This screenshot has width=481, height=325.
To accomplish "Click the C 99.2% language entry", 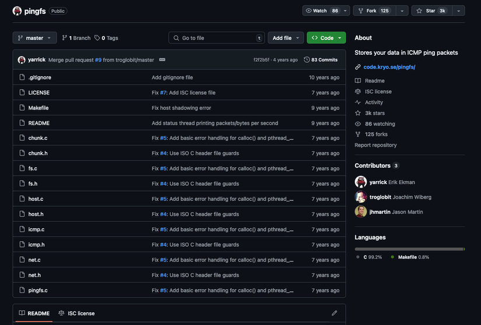I will pyautogui.click(x=369, y=257).
